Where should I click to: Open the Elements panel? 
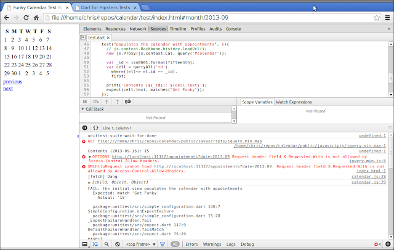(92, 29)
